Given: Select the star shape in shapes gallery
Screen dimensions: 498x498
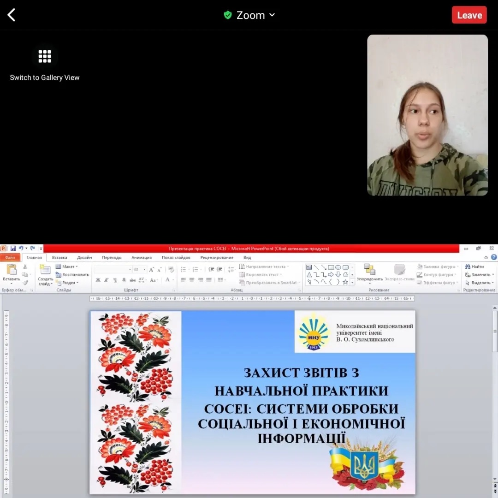Looking at the screenshot, I should [x=345, y=282].
